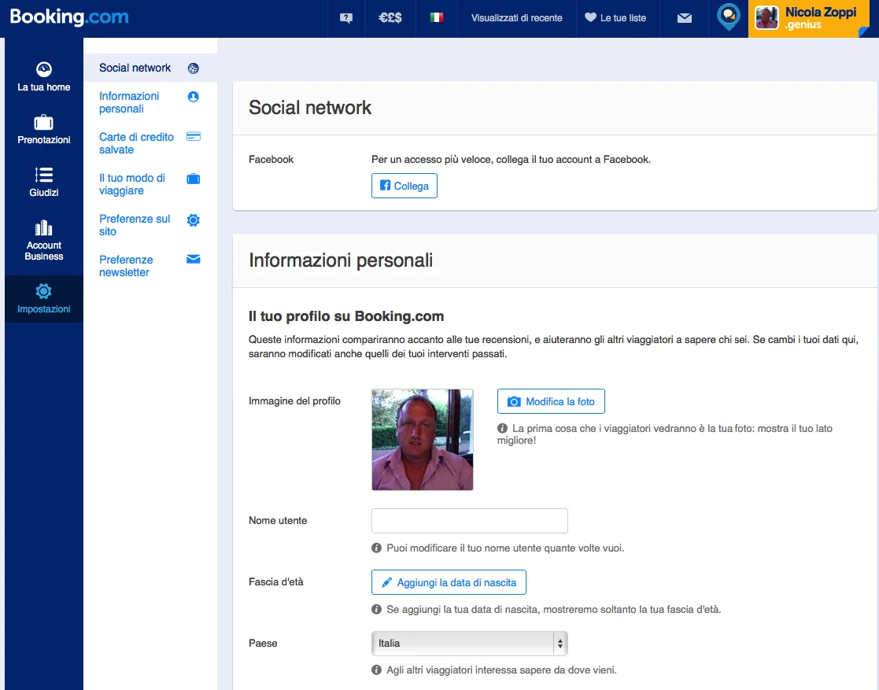Open the Nicola Zoppi genius account menu
Viewport: 879px width, 690px height.
pyautogui.click(x=810, y=19)
